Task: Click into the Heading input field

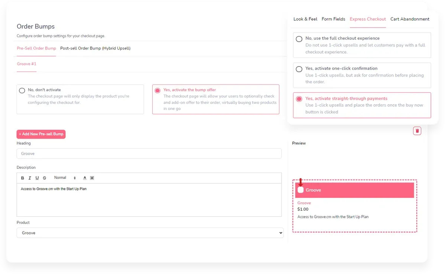Action: click(x=149, y=154)
